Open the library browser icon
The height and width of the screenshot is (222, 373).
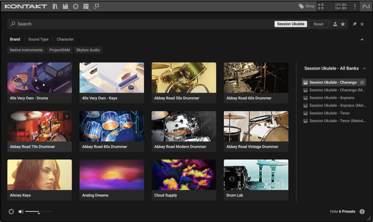pos(55,7)
